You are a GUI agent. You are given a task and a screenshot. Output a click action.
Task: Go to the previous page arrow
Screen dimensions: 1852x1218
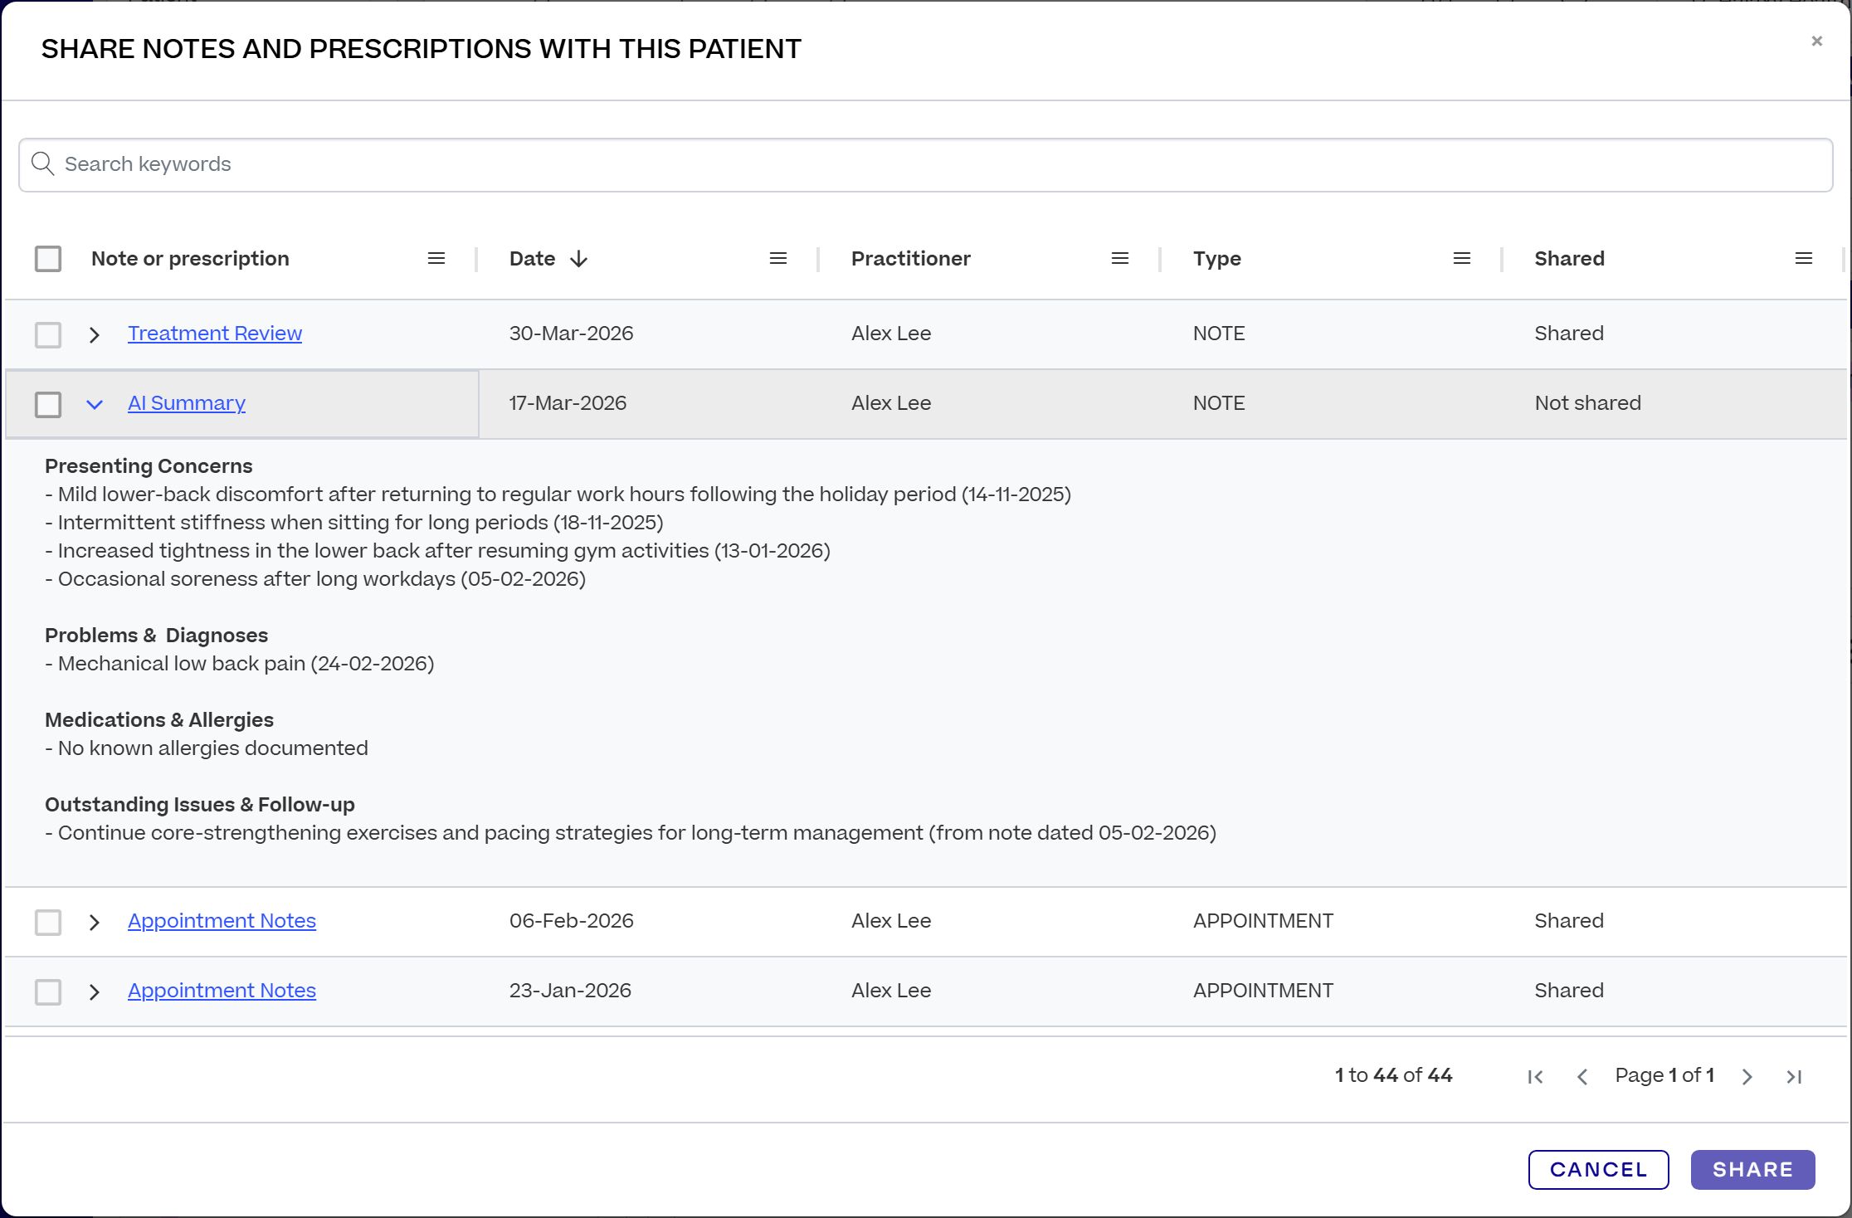(1582, 1076)
